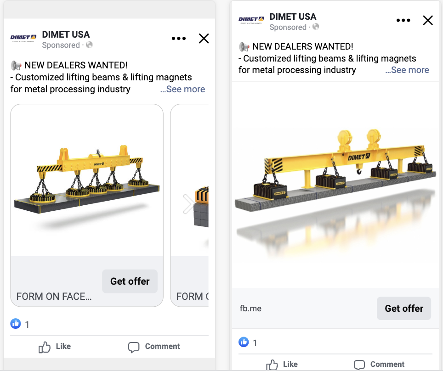Click DIMET logo on right ad

[x=251, y=20]
